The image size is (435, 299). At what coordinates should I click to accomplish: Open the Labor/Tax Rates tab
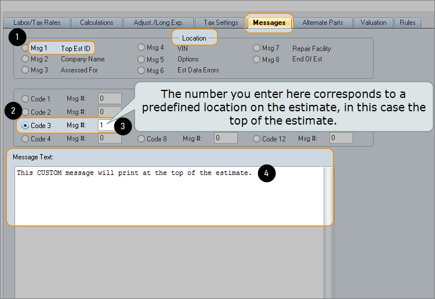point(37,23)
